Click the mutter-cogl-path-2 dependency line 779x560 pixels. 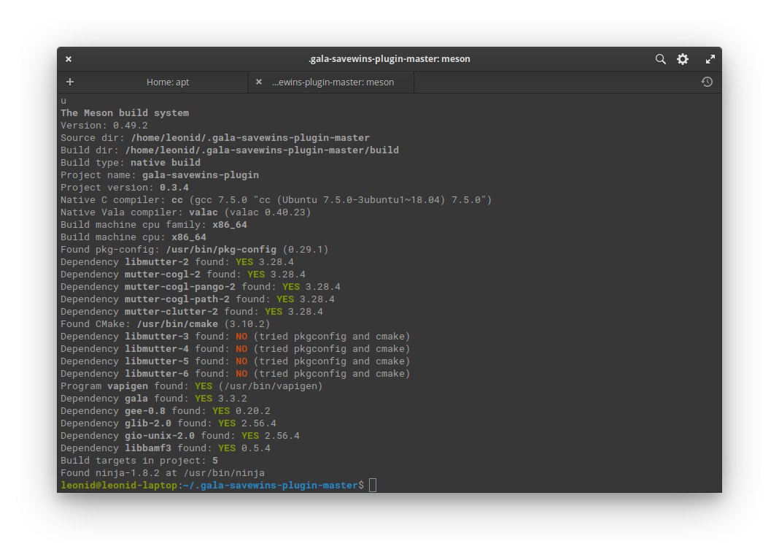(x=198, y=299)
